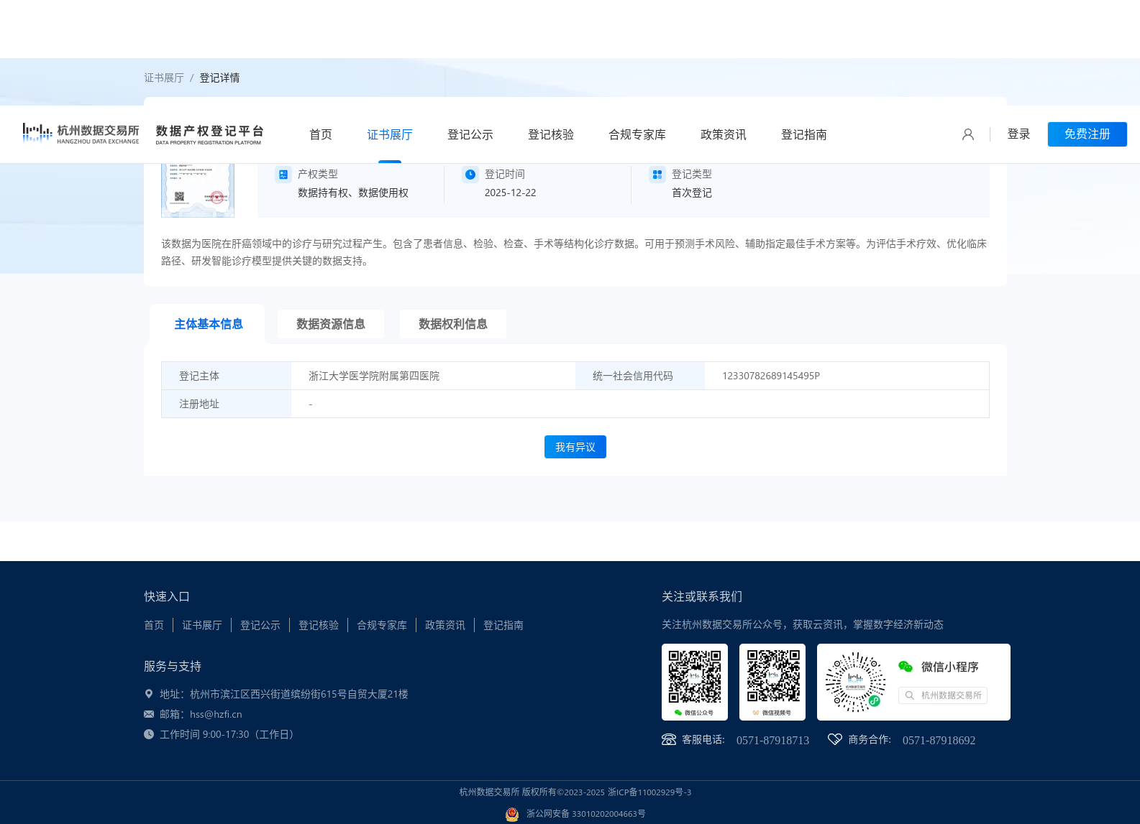Click the green WeChat logo icon
This screenshot has width=1140, height=824.
tap(906, 667)
